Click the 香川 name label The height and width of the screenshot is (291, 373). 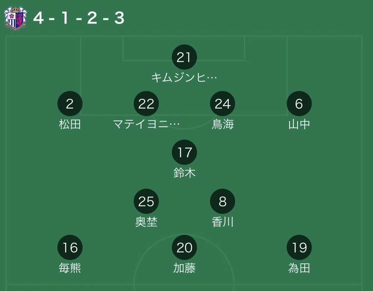(223, 222)
